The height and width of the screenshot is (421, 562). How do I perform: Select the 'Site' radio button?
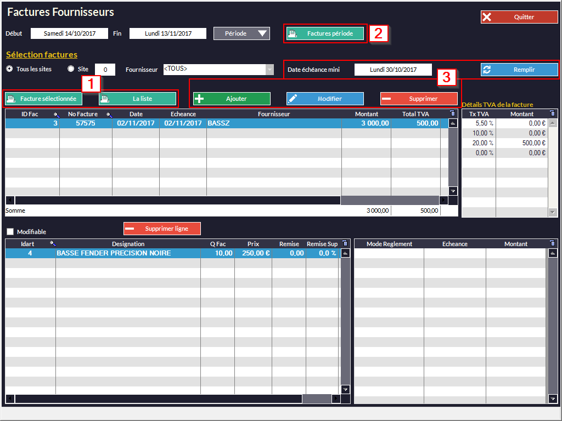click(x=71, y=69)
